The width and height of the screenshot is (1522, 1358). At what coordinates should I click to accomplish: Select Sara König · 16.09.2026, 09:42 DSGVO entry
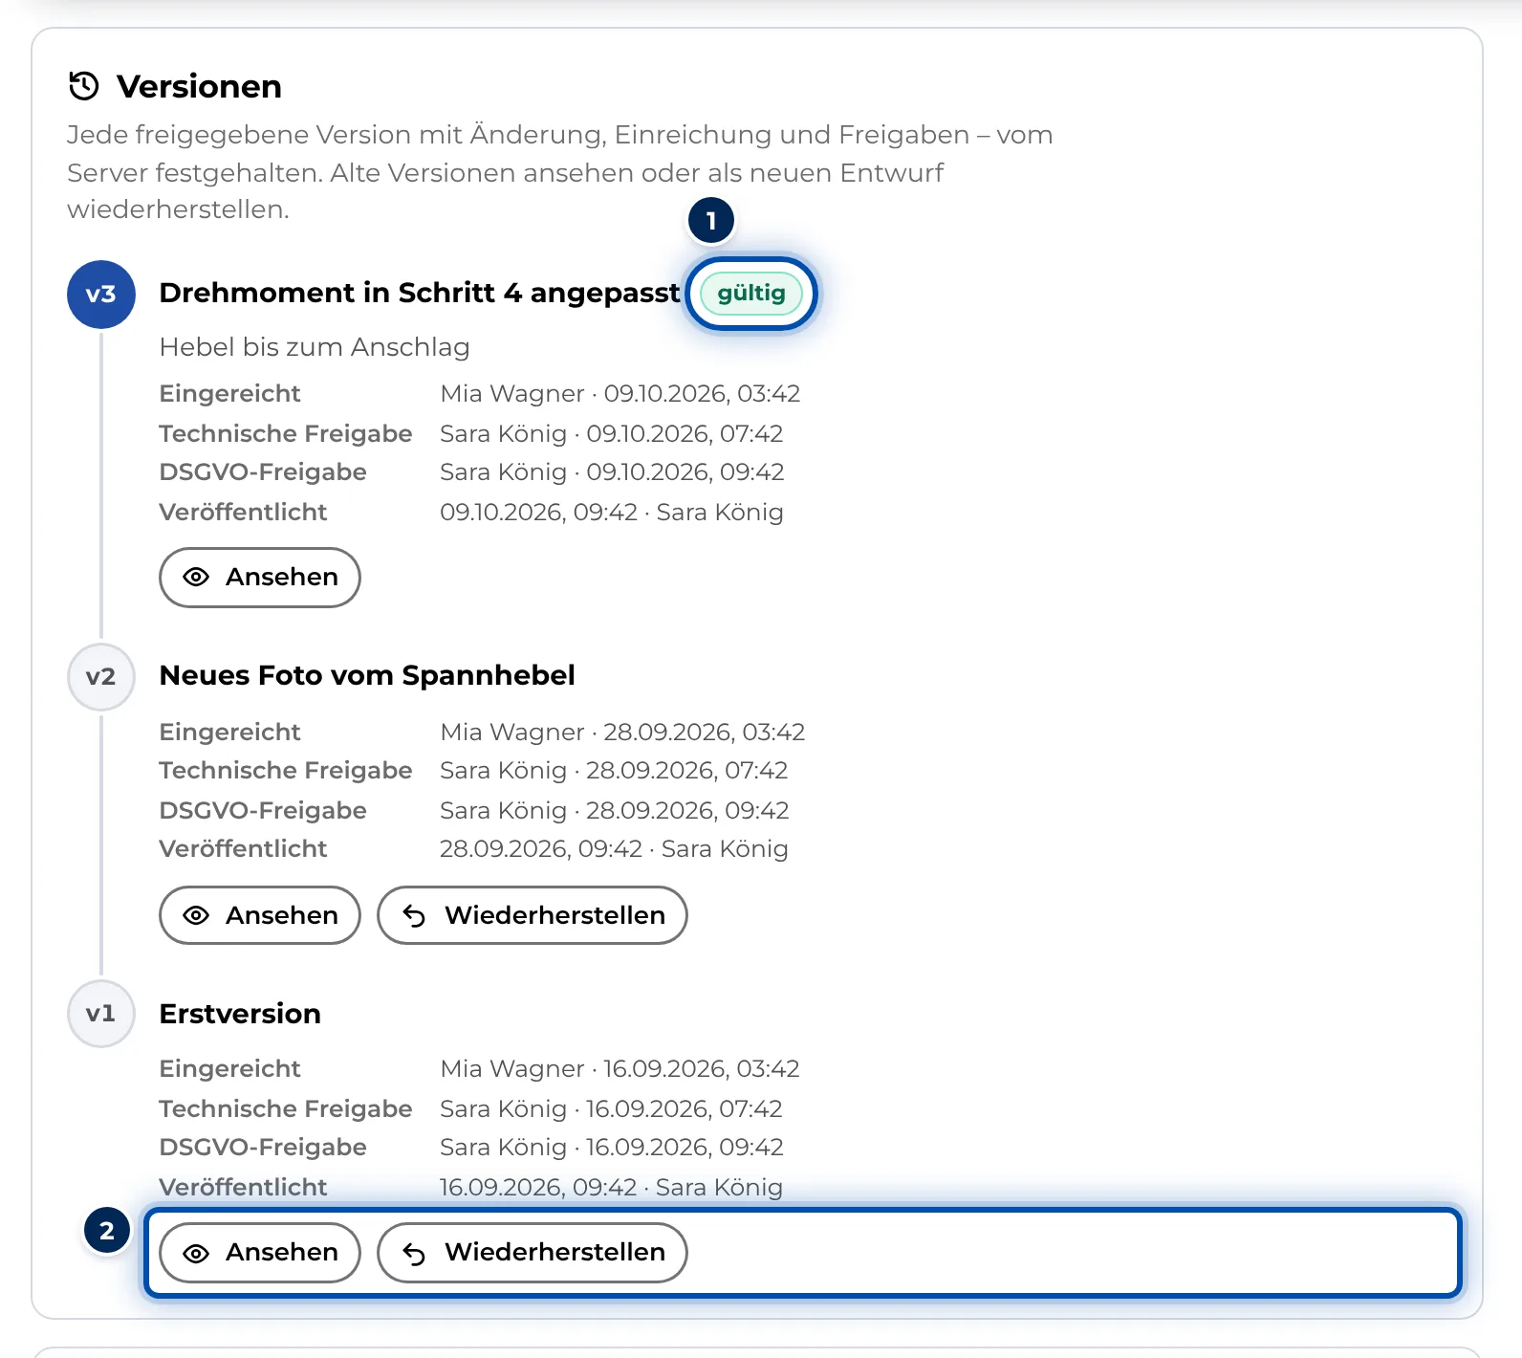(612, 1148)
